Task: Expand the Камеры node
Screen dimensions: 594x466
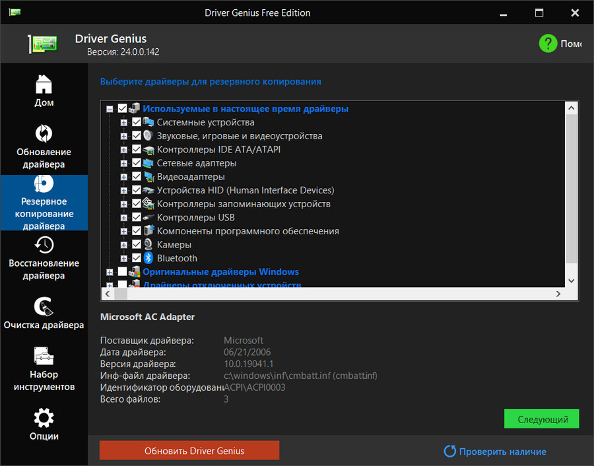Action: coord(123,245)
